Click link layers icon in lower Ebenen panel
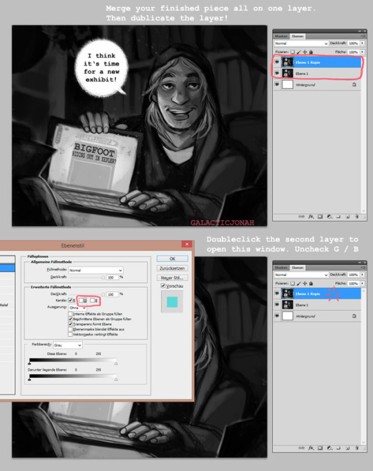The width and height of the screenshot is (373, 471). [x=301, y=447]
